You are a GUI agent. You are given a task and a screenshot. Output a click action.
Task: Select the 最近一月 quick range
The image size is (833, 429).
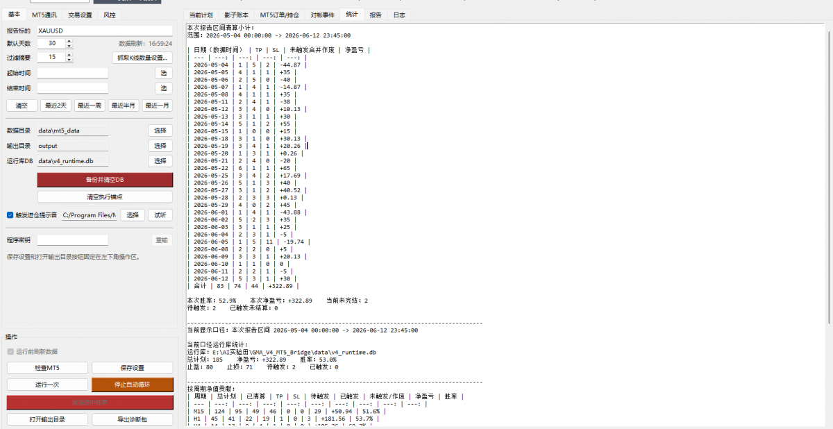[158, 106]
